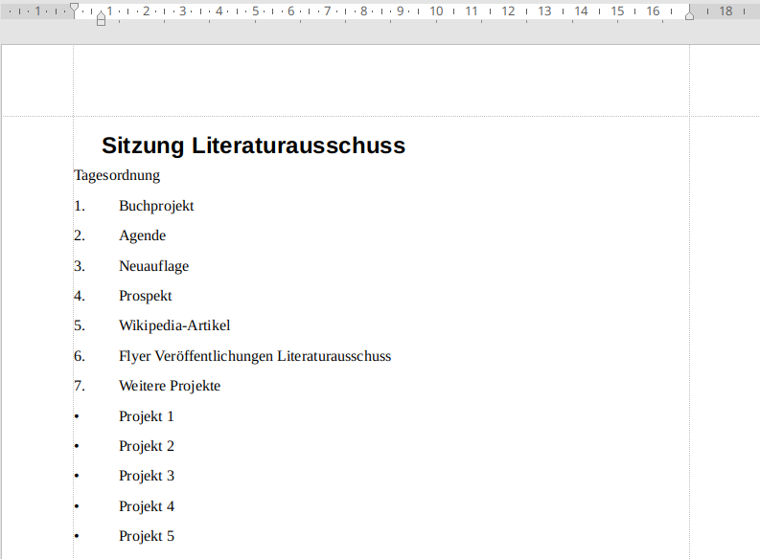
Task: Click the heading 'Sitzung Literaturausschuss'
Action: coord(254,145)
